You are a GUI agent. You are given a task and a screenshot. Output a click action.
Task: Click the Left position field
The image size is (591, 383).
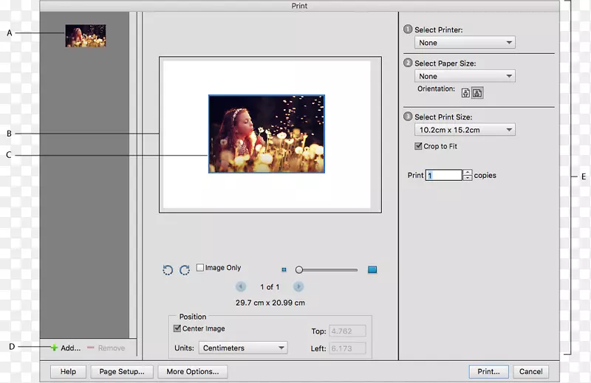[347, 348]
